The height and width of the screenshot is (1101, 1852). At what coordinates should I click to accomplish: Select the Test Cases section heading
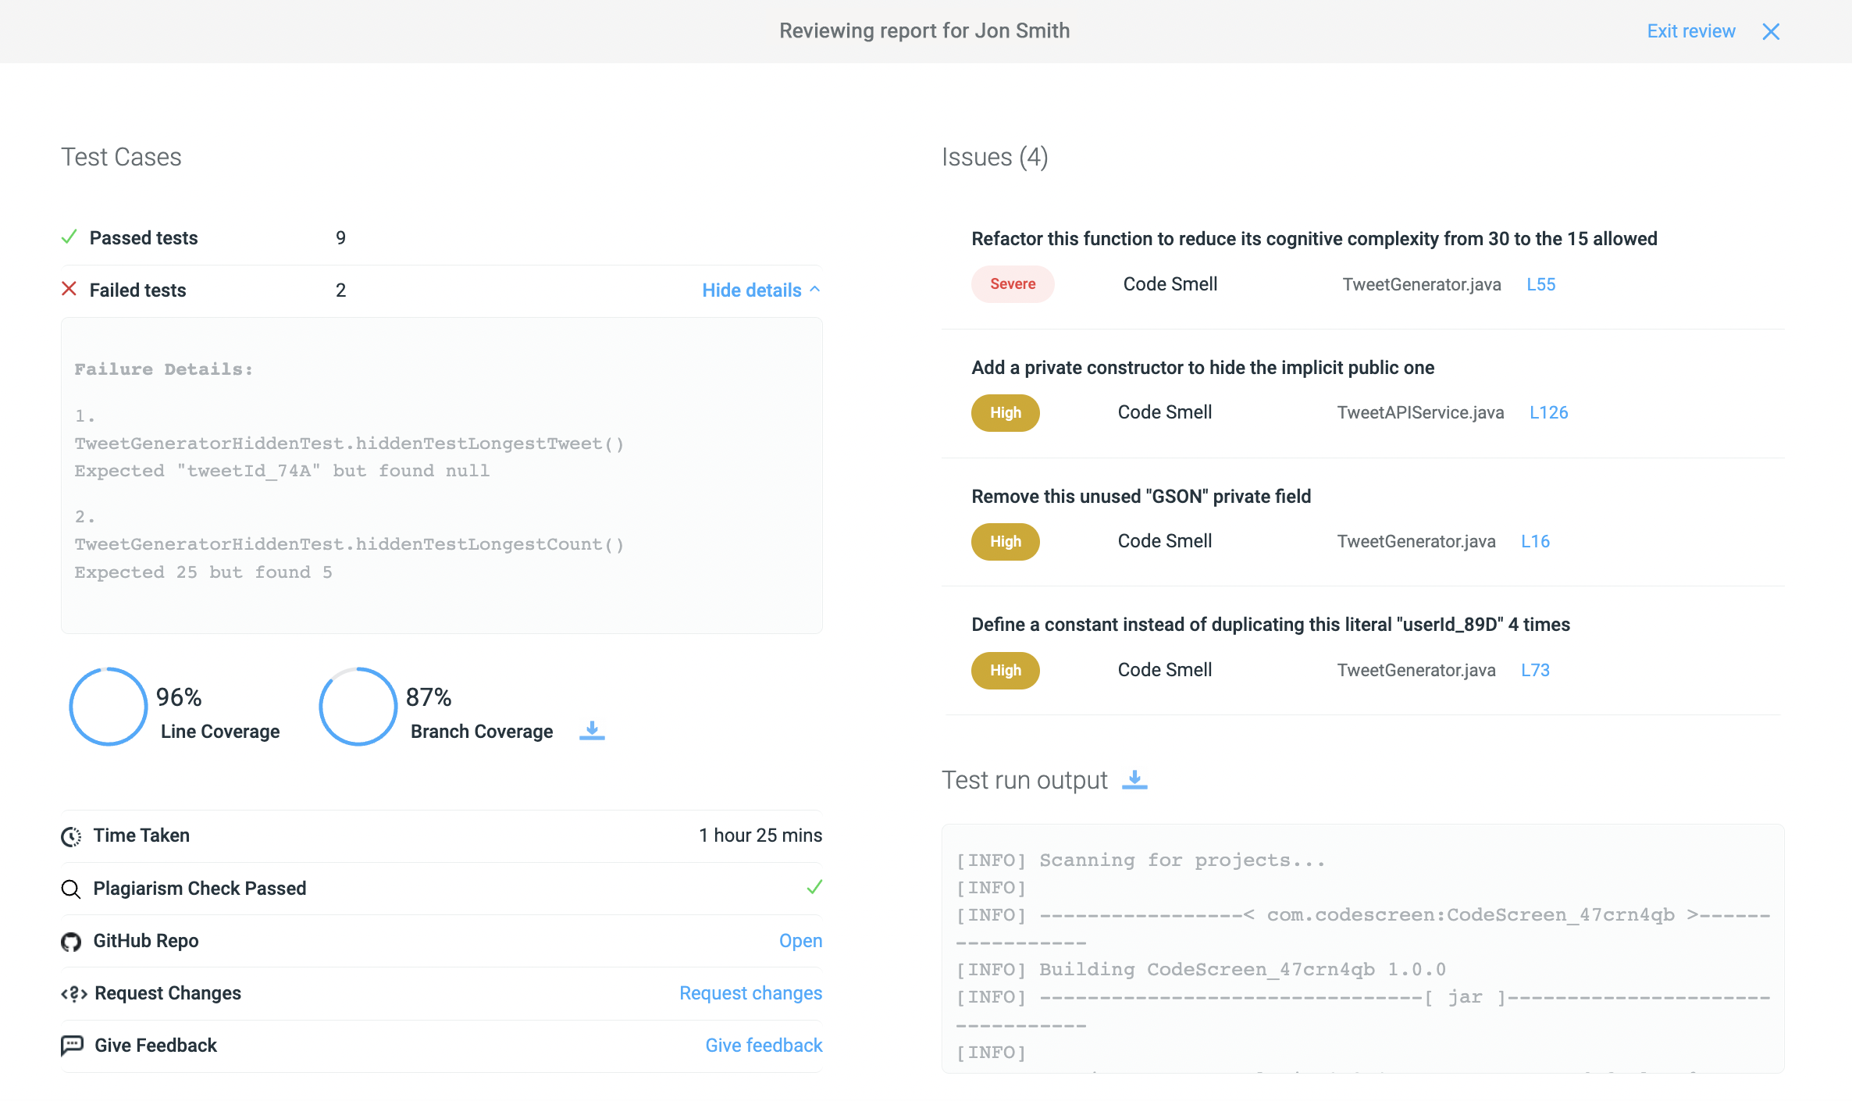click(121, 157)
